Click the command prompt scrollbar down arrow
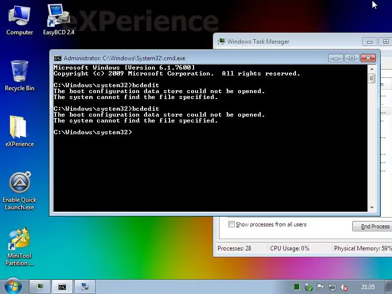Image resolution: width=392 pixels, height=294 pixels. click(x=372, y=207)
